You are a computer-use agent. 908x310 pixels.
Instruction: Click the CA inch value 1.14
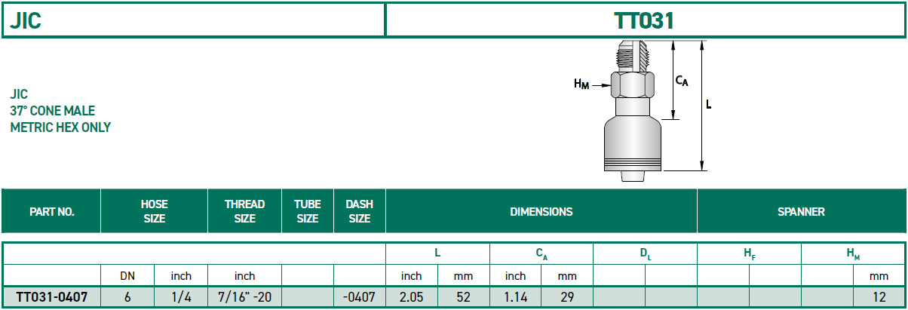pyautogui.click(x=515, y=297)
